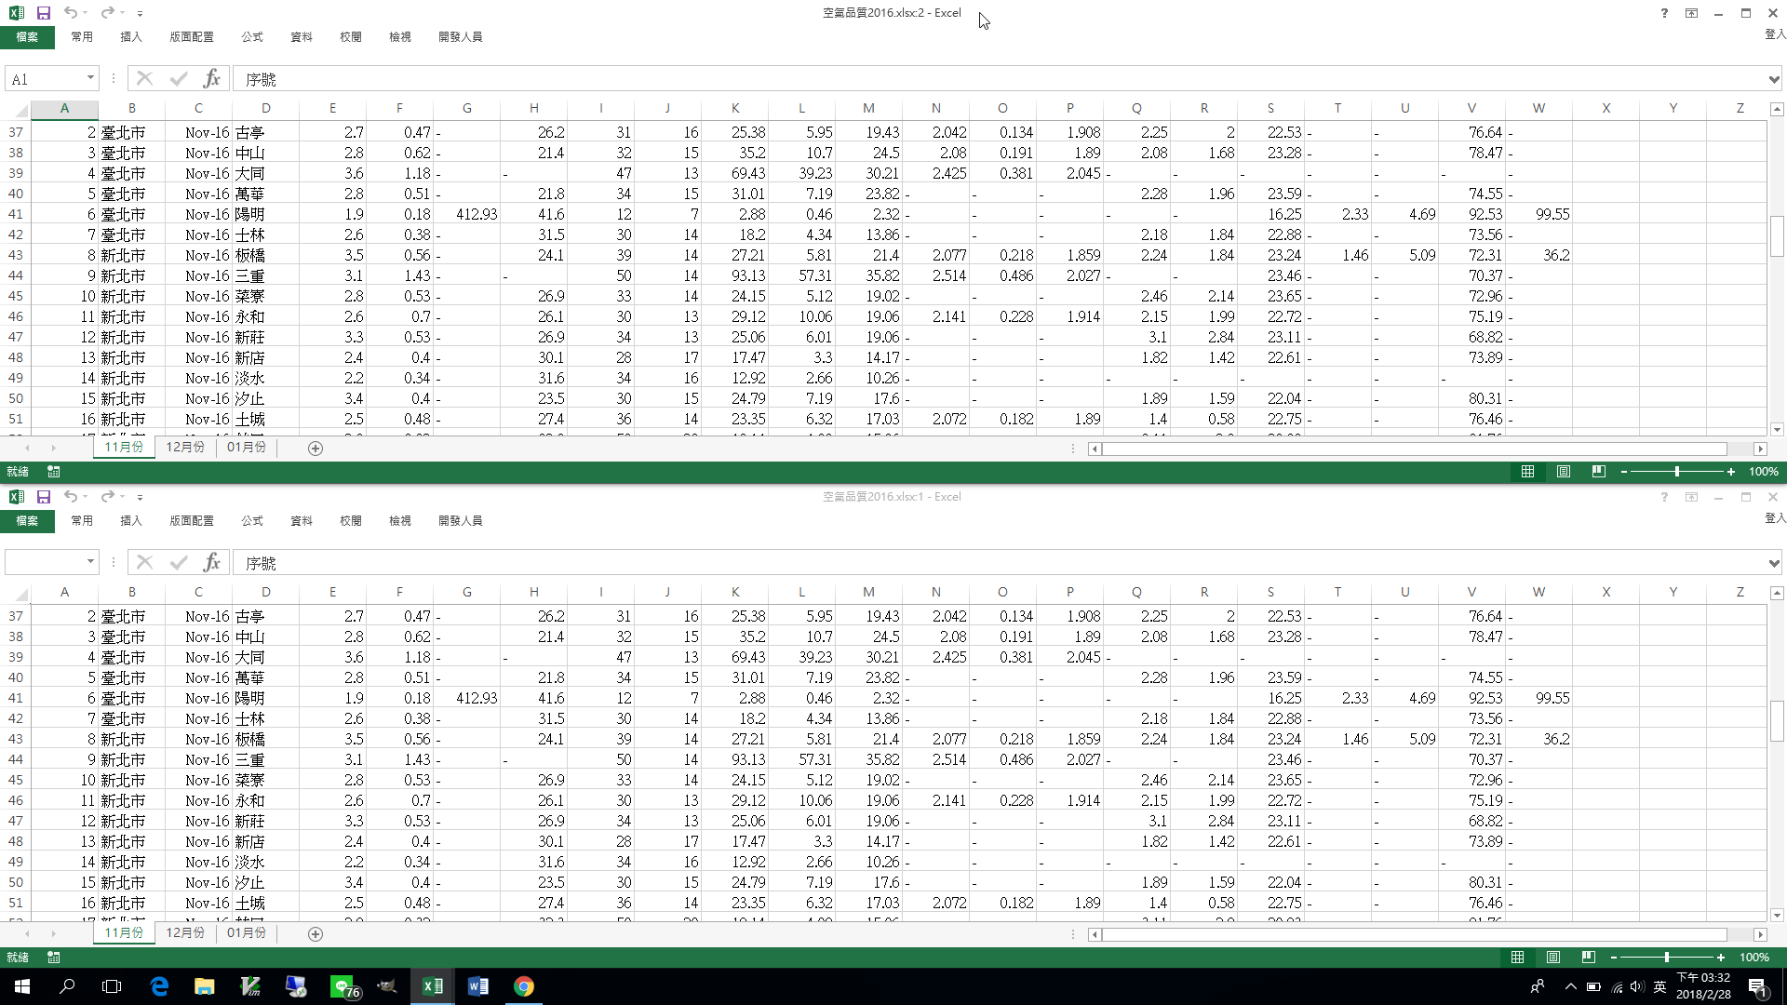Click the Undo icon
Image resolution: width=1787 pixels, height=1005 pixels.
click(70, 13)
